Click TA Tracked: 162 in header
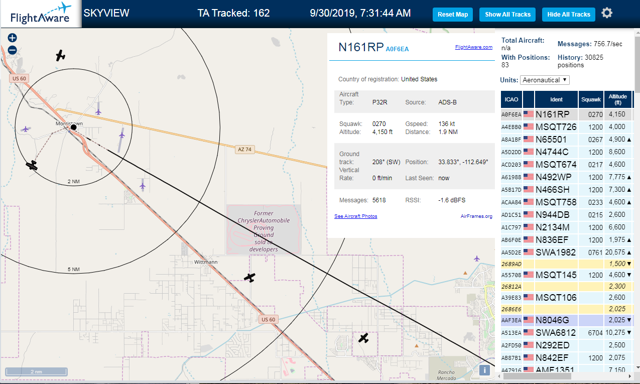 click(234, 13)
